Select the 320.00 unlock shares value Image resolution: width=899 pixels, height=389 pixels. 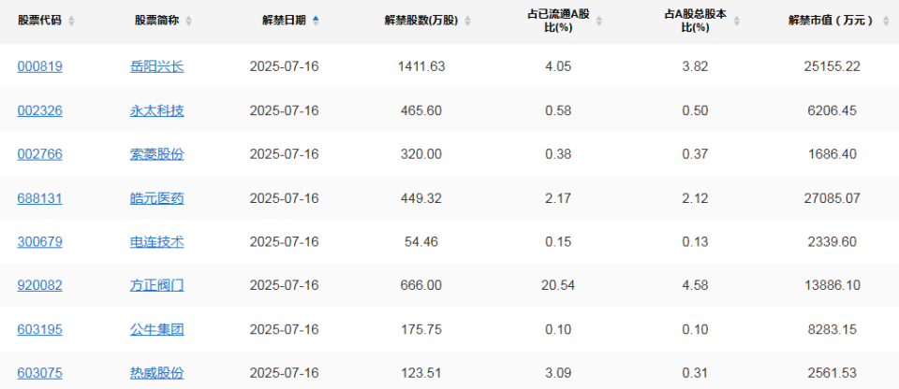pyautogui.click(x=421, y=154)
